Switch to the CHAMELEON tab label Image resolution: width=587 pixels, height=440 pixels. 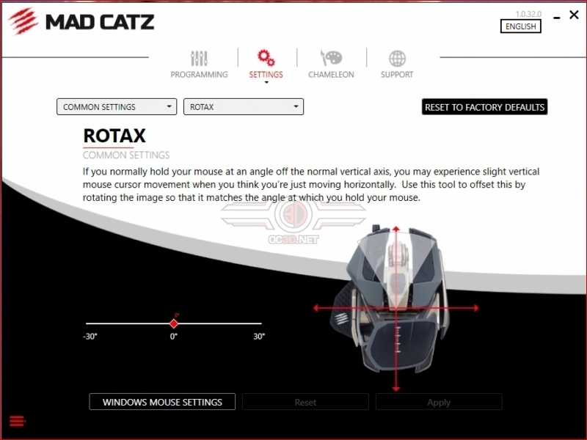[x=331, y=75]
